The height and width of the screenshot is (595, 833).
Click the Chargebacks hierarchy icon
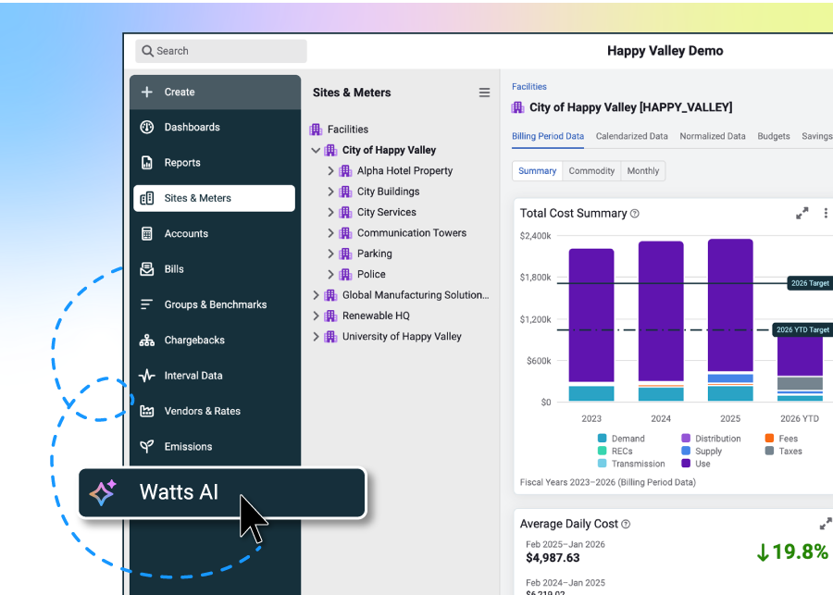click(147, 340)
